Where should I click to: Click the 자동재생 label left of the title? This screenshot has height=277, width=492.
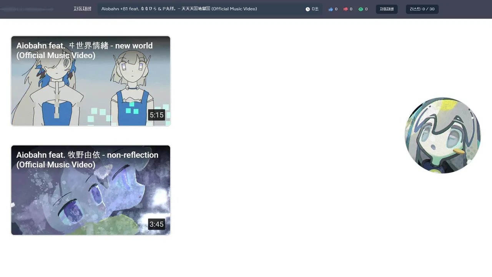point(83,9)
